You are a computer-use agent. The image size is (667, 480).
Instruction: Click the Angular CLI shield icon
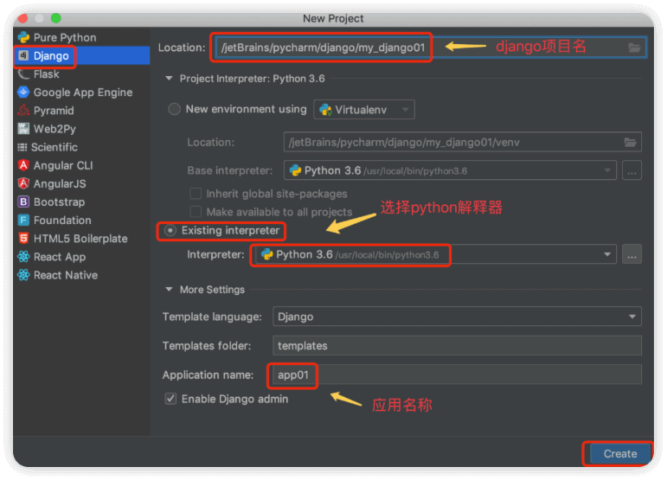[x=24, y=165]
